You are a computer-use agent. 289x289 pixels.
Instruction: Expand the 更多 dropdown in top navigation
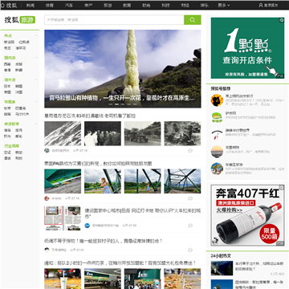[x=224, y=5]
